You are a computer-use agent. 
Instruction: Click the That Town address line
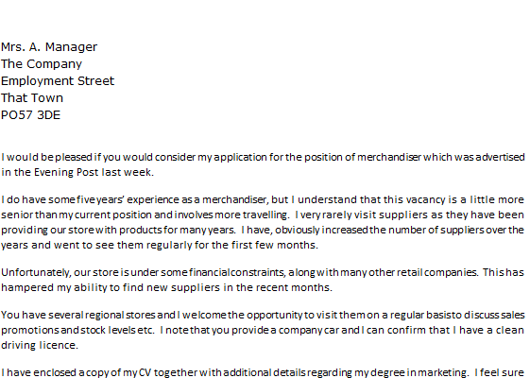tap(32, 98)
